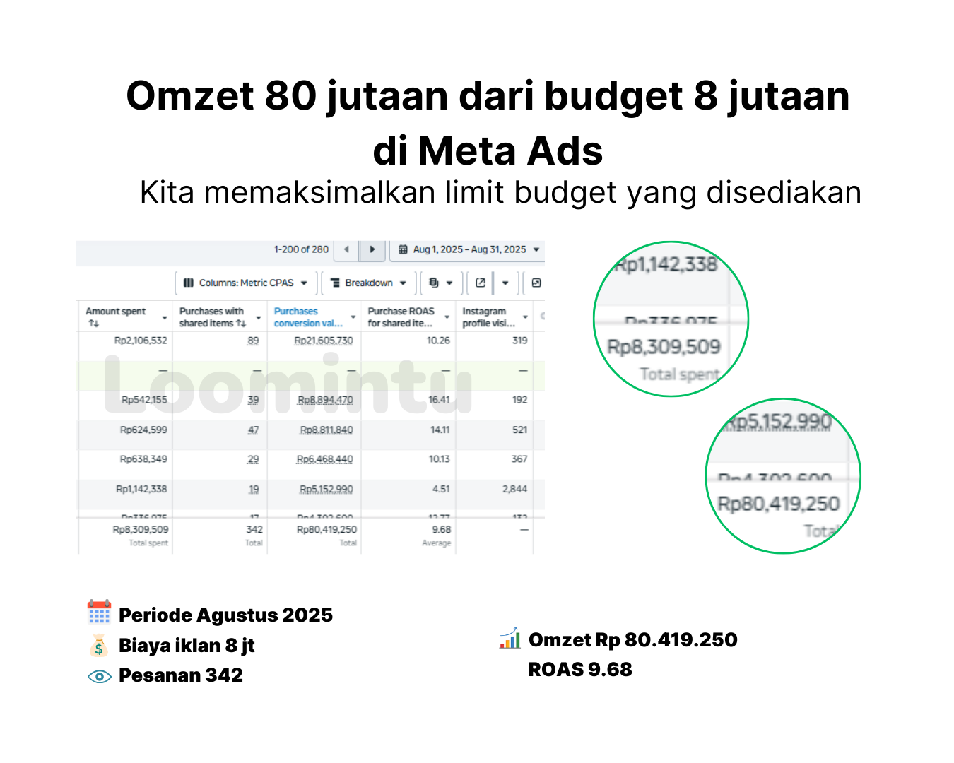Screen dimensions: 954x763
Task: Go to the next page of results
Action: click(372, 249)
